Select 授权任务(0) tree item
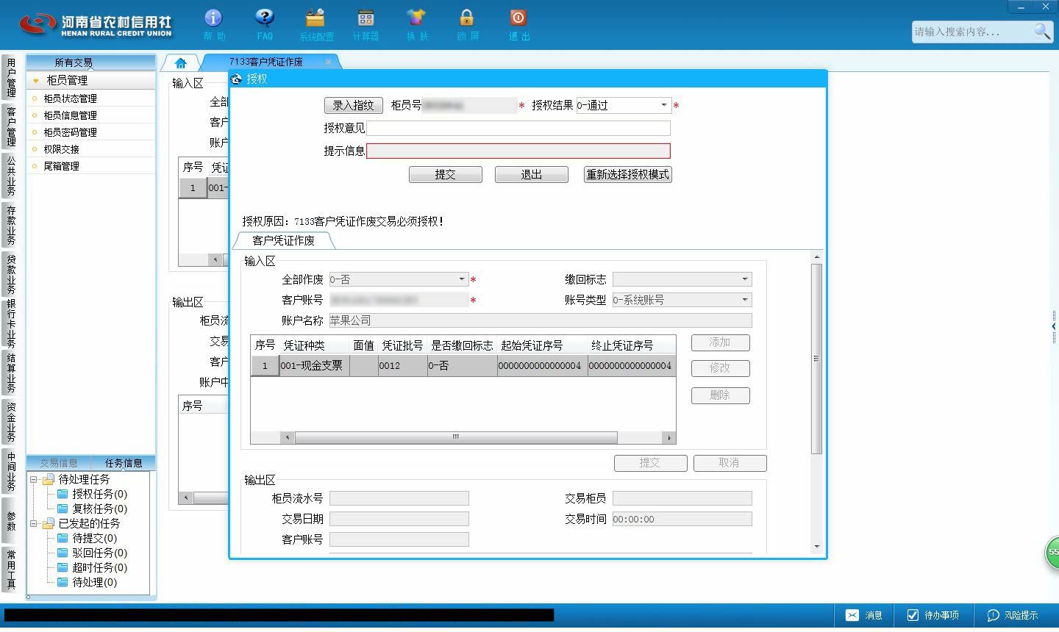Image resolution: width=1059 pixels, height=632 pixels. (99, 494)
